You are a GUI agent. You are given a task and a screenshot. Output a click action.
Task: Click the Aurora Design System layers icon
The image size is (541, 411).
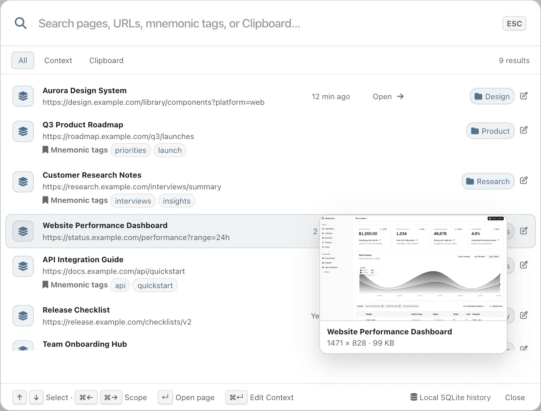click(x=23, y=96)
